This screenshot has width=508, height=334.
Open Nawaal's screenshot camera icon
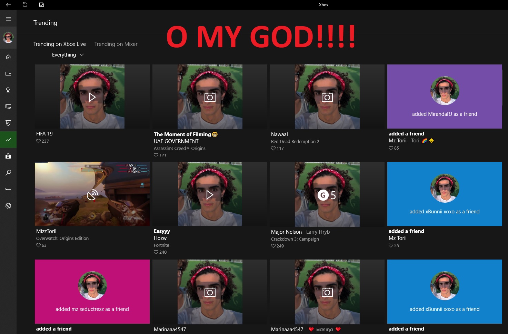pyautogui.click(x=327, y=97)
